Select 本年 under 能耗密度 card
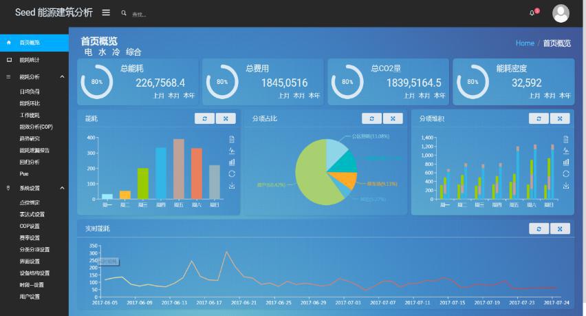This screenshot has width=586, height=316. click(x=565, y=96)
